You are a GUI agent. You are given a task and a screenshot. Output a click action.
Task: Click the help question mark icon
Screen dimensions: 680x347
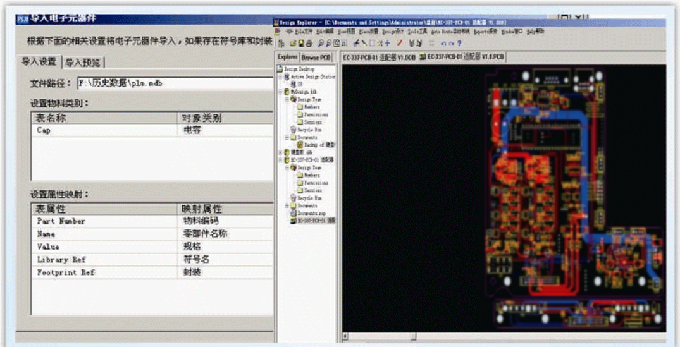[458, 43]
